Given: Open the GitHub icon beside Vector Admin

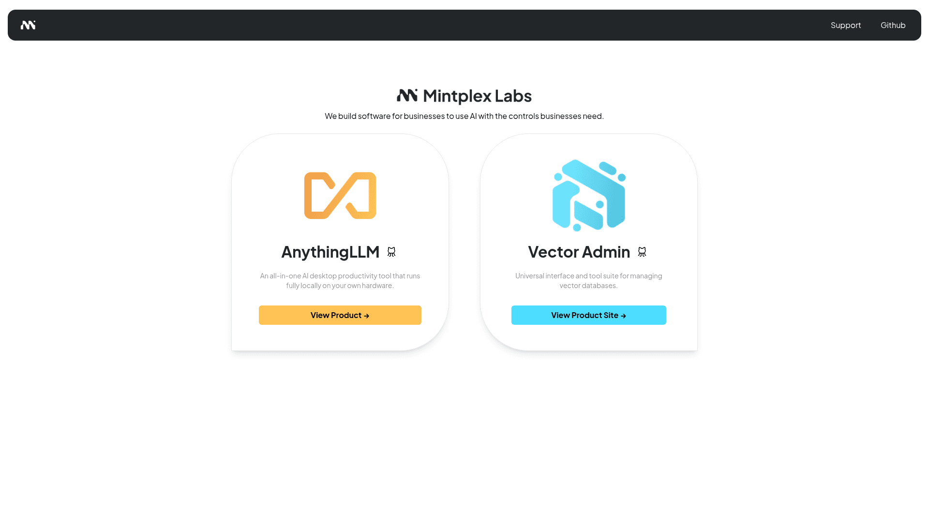Looking at the screenshot, I should click(x=642, y=252).
